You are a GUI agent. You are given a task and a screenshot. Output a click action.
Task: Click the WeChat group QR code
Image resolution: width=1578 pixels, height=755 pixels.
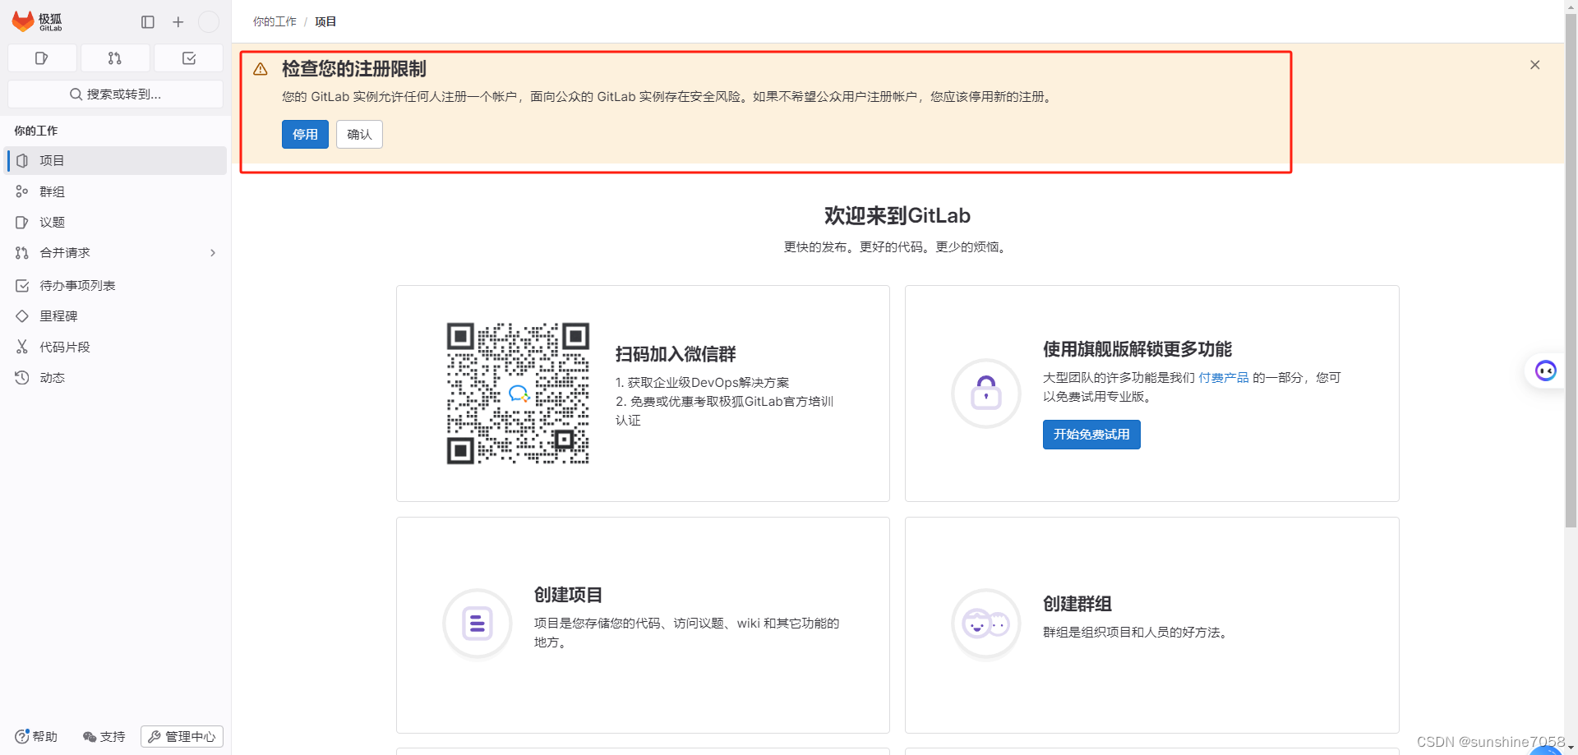tap(518, 394)
